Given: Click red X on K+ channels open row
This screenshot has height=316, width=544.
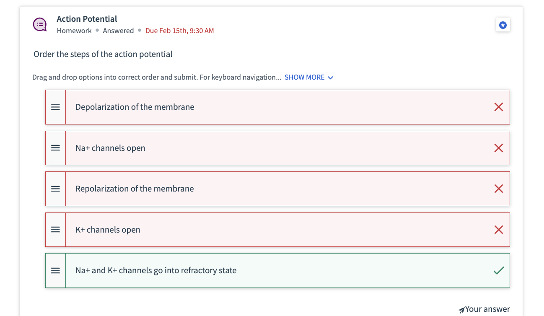Looking at the screenshot, I should [x=498, y=230].
